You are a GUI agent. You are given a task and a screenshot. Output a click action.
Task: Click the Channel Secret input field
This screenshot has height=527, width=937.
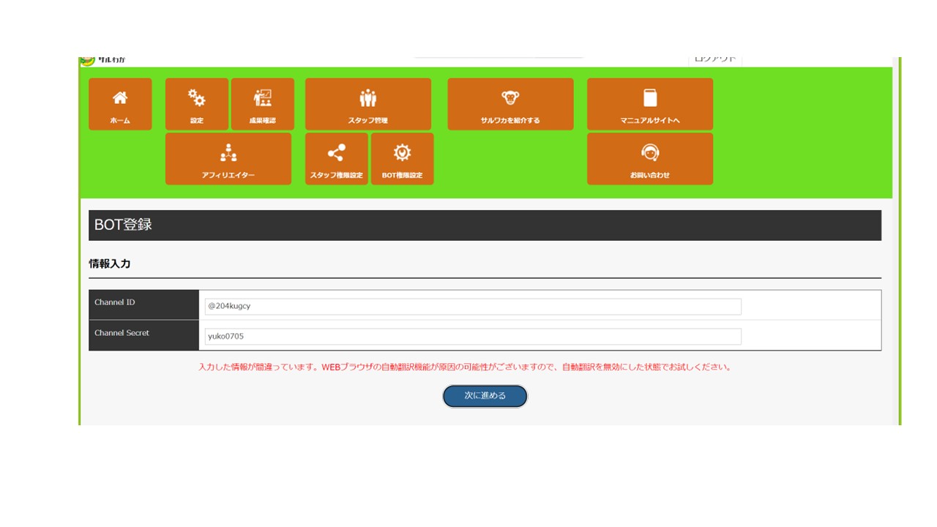pyautogui.click(x=473, y=337)
